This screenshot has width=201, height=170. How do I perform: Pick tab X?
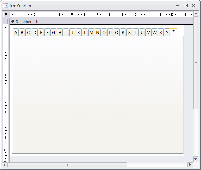pyautogui.click(x=161, y=32)
